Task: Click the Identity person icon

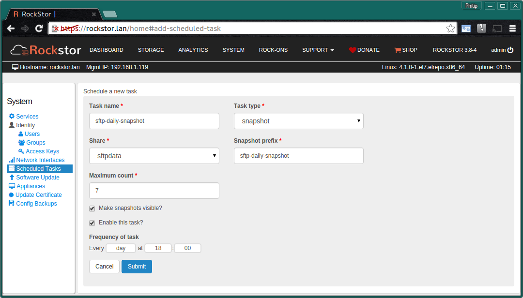Action: 12,125
